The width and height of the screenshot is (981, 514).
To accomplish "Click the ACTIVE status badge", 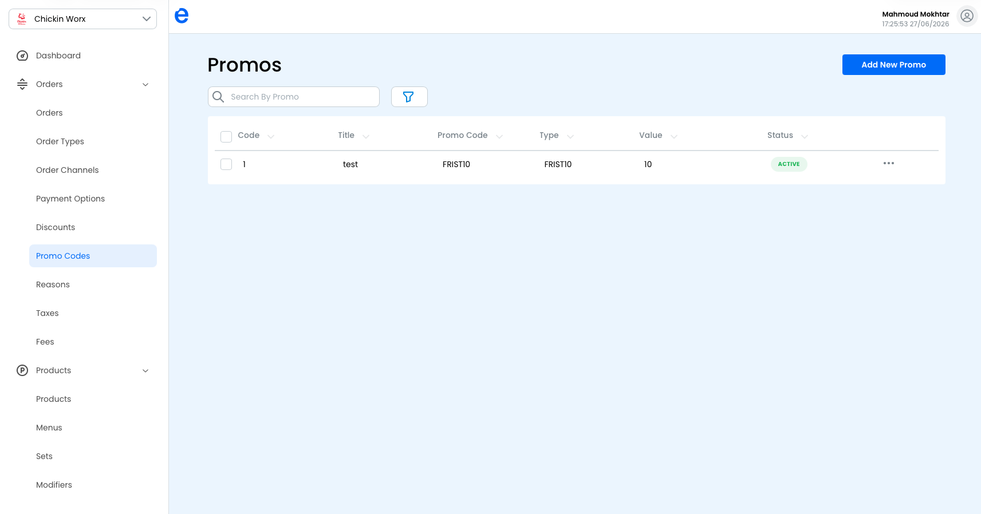I will pyautogui.click(x=789, y=164).
